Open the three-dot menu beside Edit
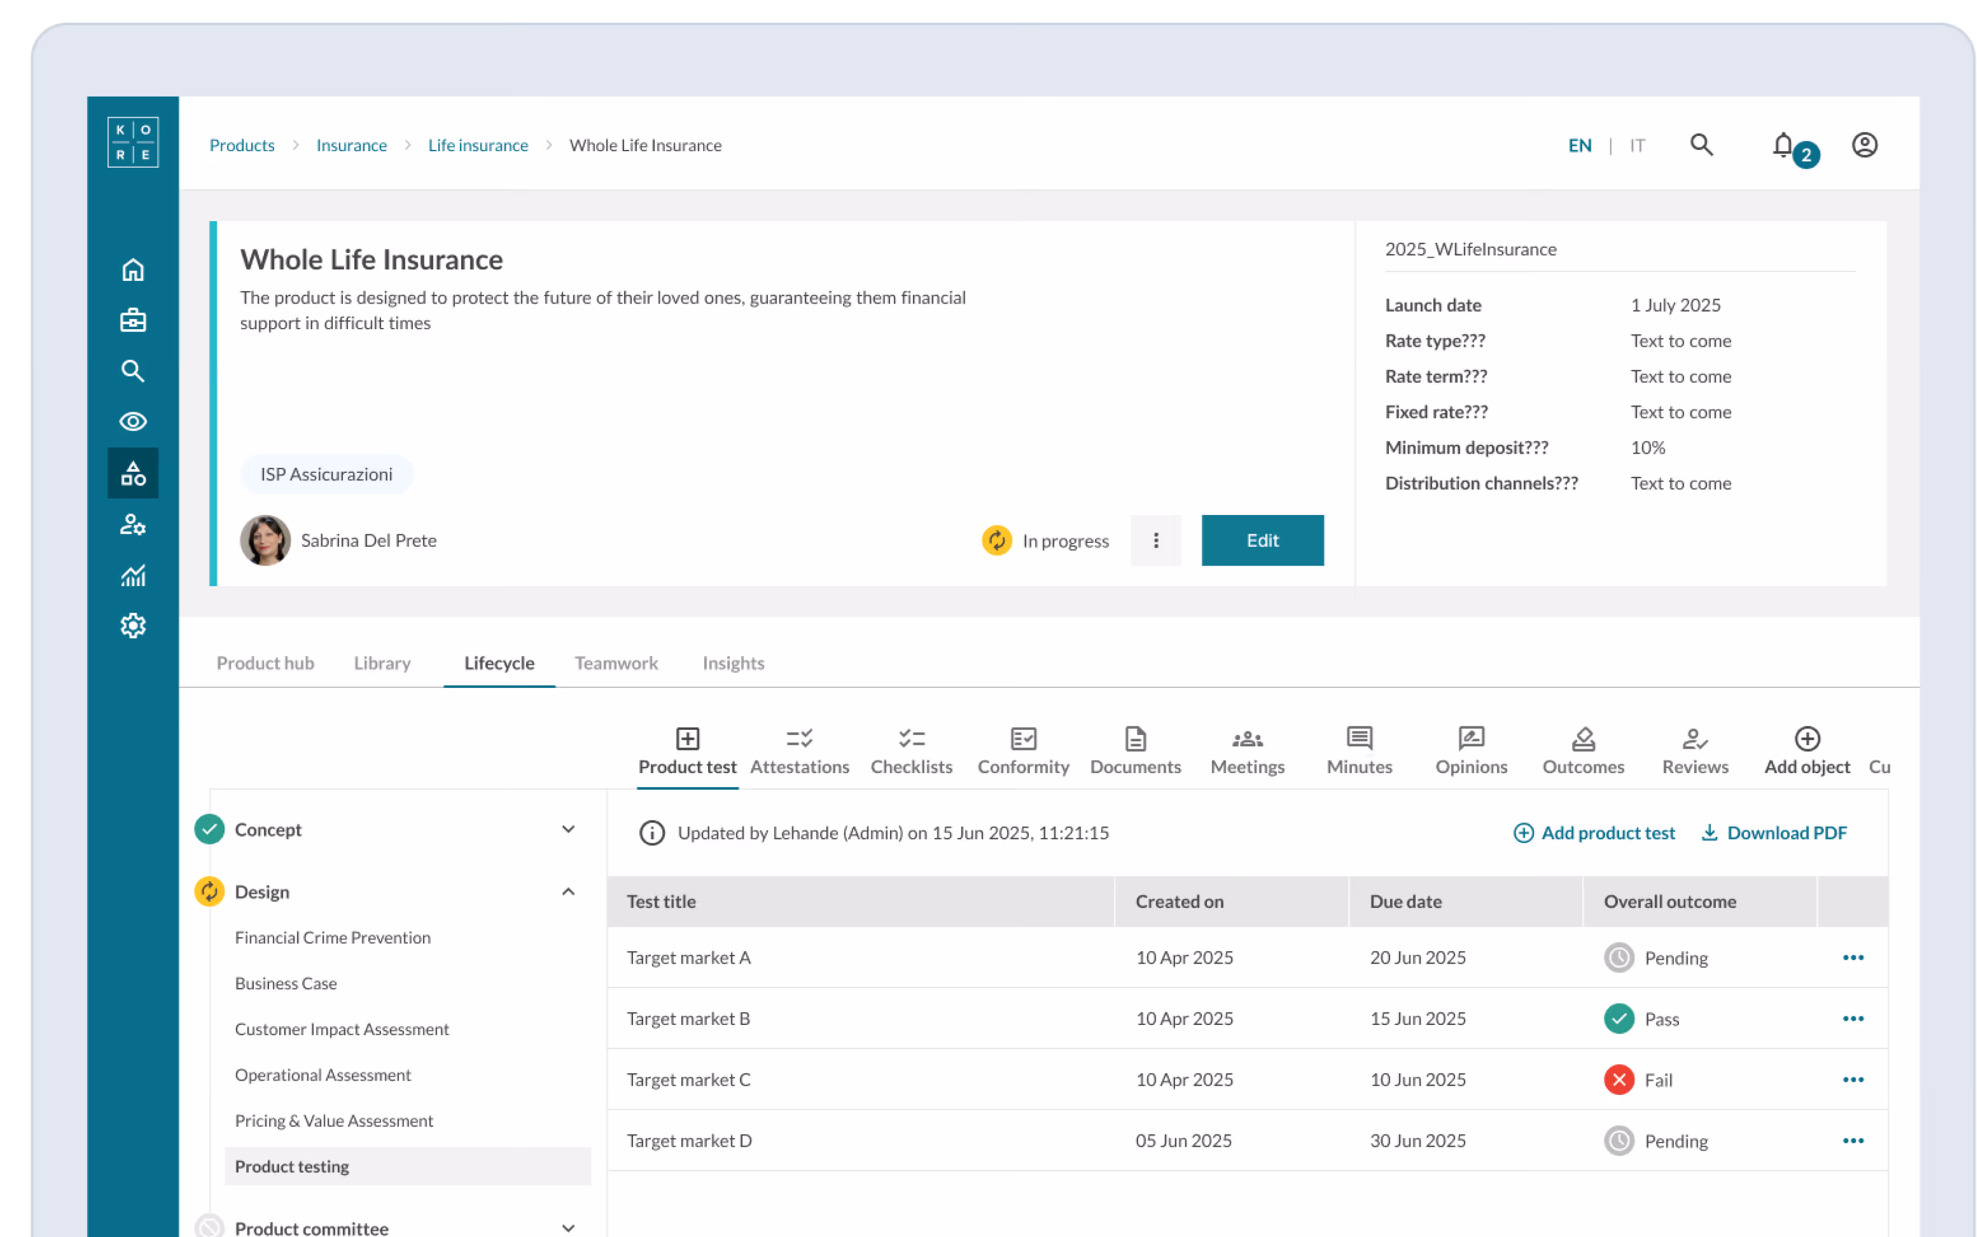The image size is (1977, 1237). [1156, 540]
